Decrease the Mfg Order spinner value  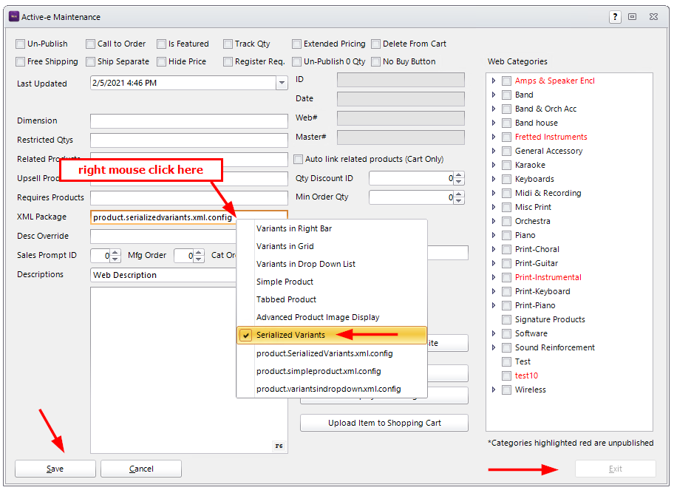click(198, 259)
